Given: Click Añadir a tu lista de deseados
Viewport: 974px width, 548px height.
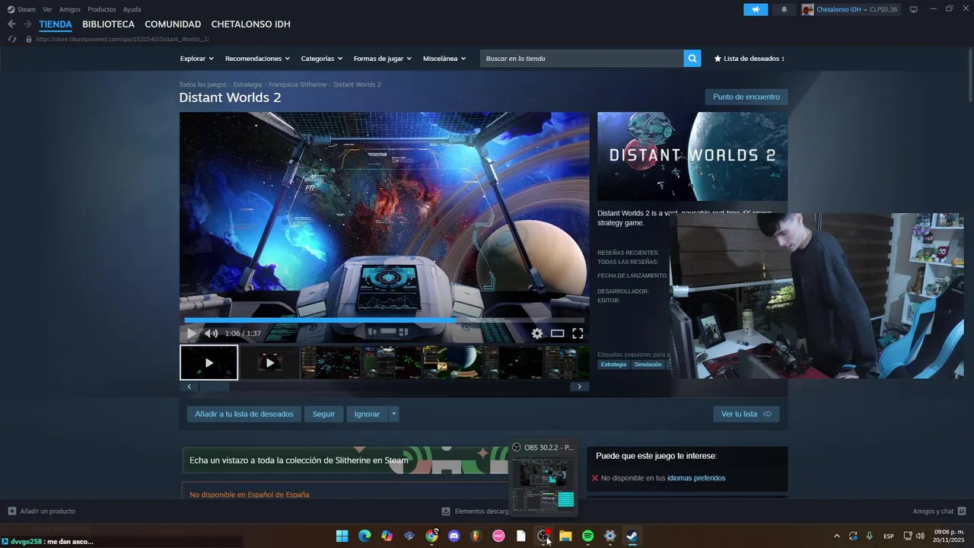Looking at the screenshot, I should (x=244, y=414).
